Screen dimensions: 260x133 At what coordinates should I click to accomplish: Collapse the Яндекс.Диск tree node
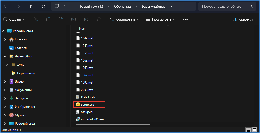[5, 56]
